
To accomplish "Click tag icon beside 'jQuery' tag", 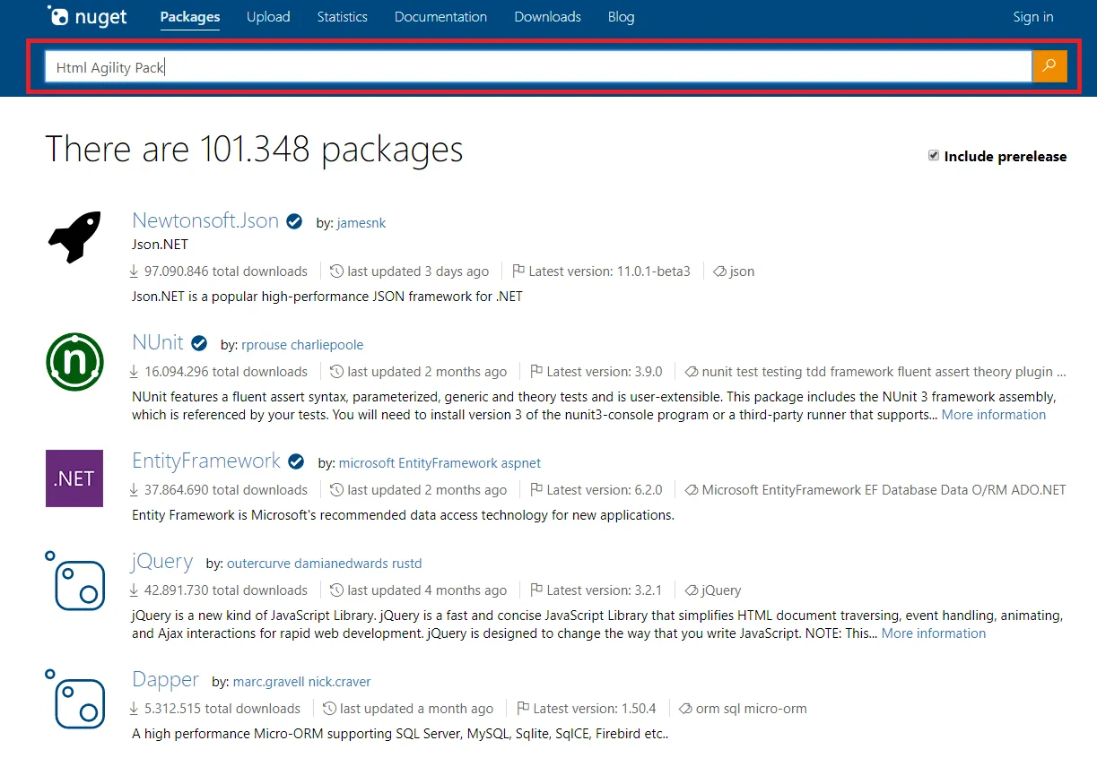I will click(x=692, y=590).
